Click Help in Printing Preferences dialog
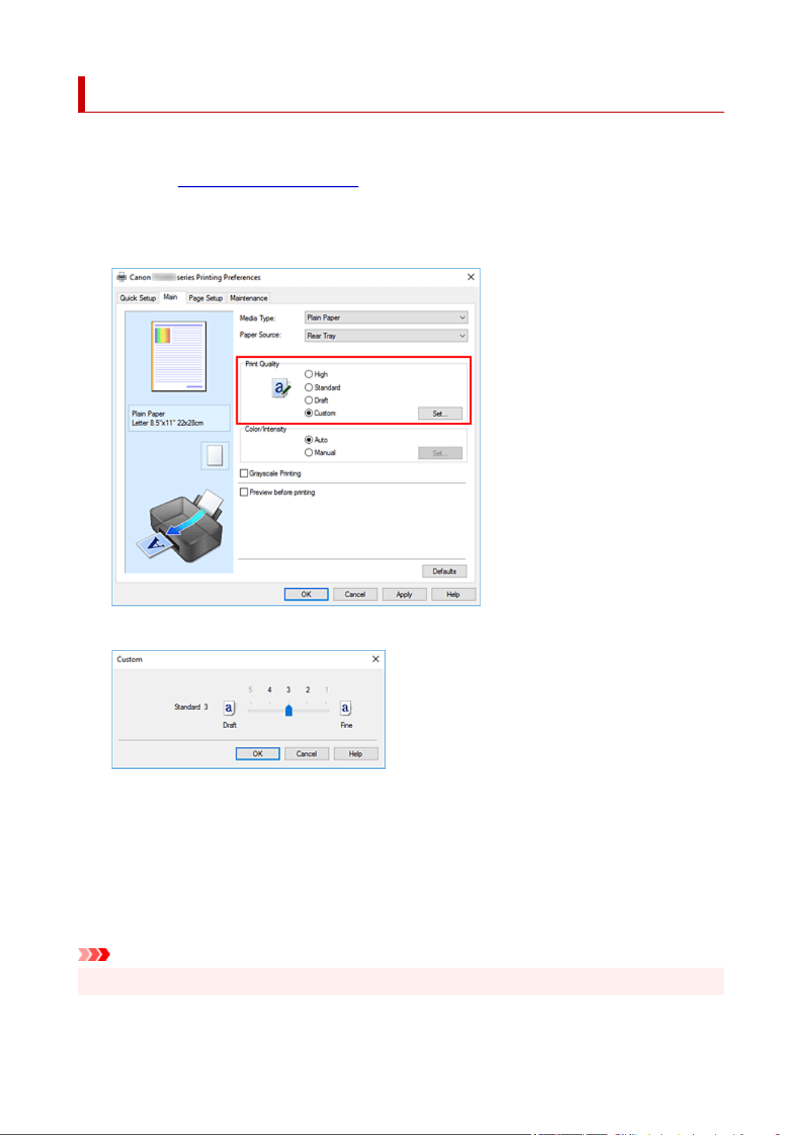This screenshot has height=1135, width=803. click(454, 594)
